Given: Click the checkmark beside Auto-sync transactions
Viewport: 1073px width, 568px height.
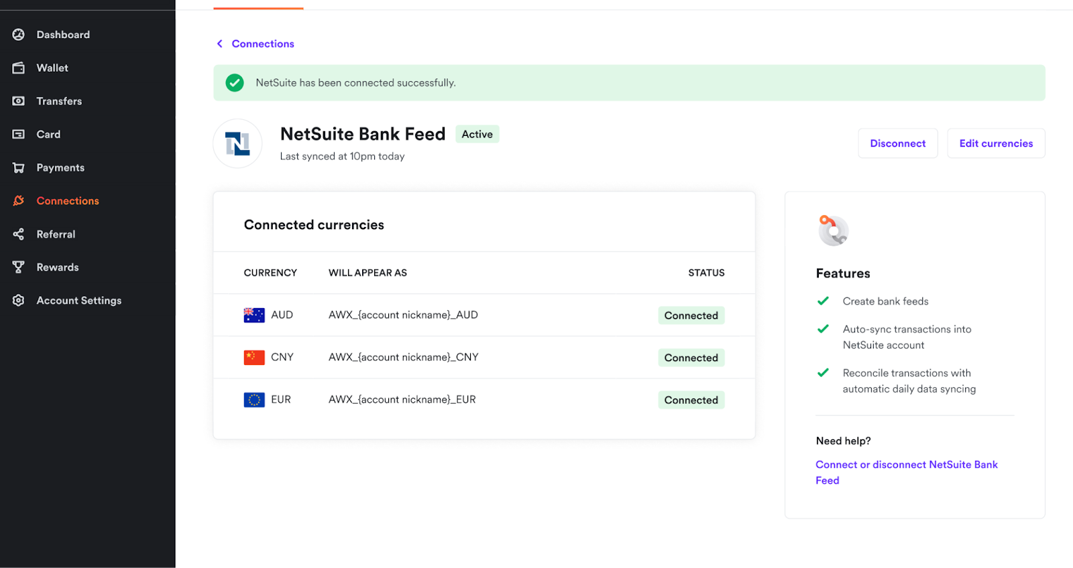Looking at the screenshot, I should click(x=823, y=329).
